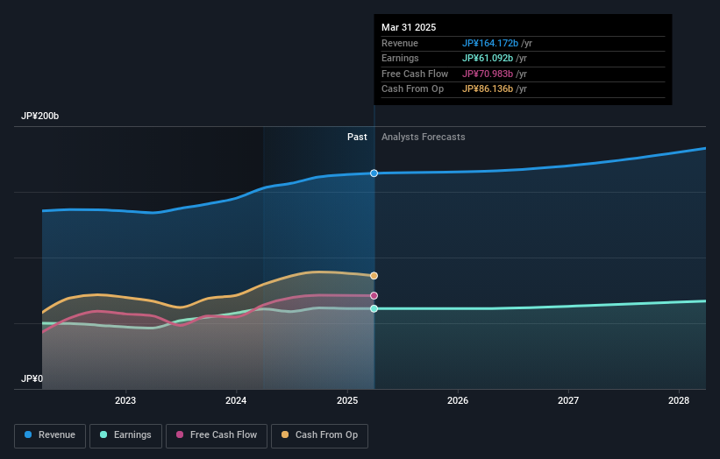Toggle the Free Cash Flow legend button
The image size is (720, 459).
coord(217,435)
